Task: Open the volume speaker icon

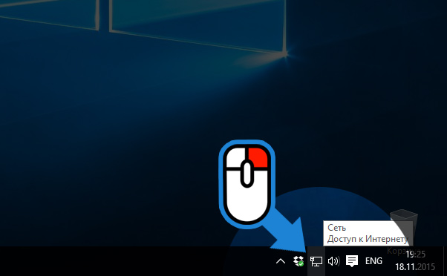Action: click(x=334, y=261)
